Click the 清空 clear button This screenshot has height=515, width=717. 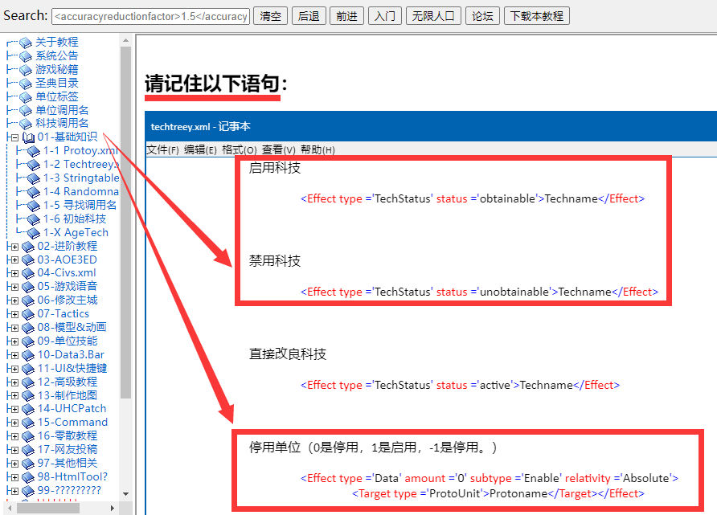coord(271,16)
